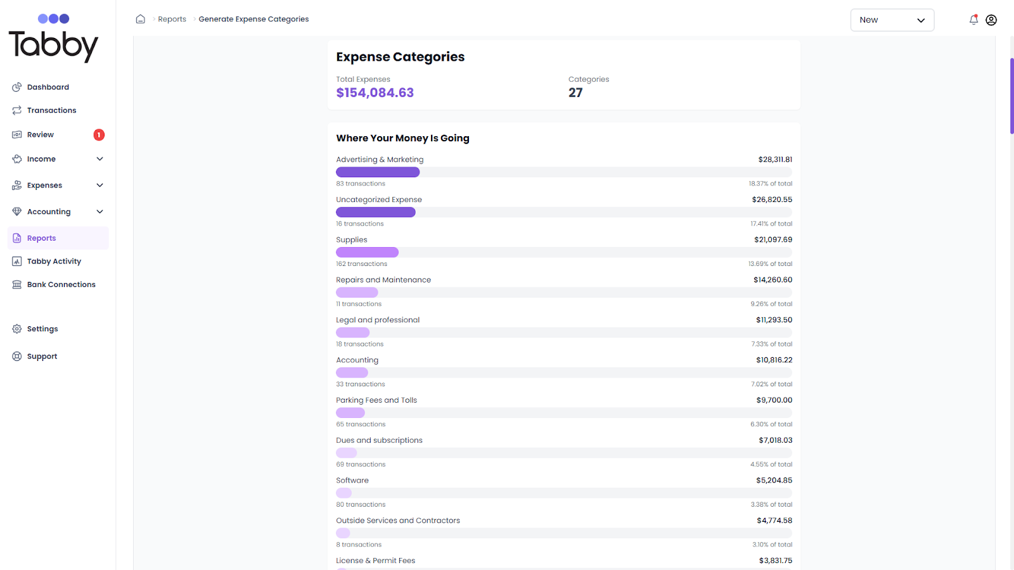
Task: Expand the Income section chevron
Action: click(x=99, y=158)
